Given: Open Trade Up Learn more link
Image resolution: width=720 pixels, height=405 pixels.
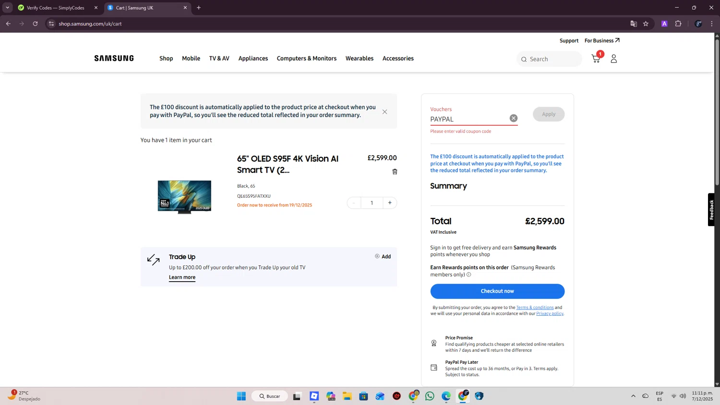Looking at the screenshot, I should [x=182, y=277].
